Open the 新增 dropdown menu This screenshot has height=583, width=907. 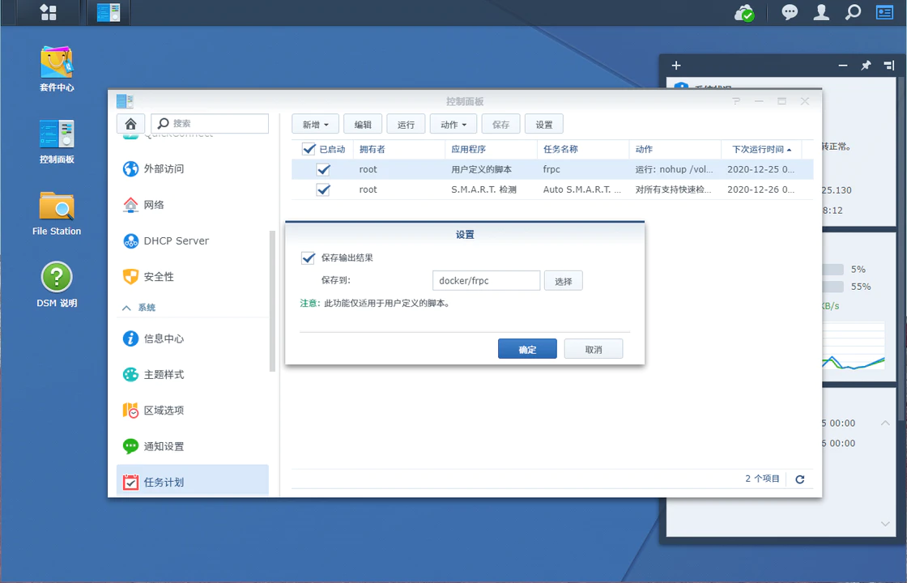[x=314, y=124]
